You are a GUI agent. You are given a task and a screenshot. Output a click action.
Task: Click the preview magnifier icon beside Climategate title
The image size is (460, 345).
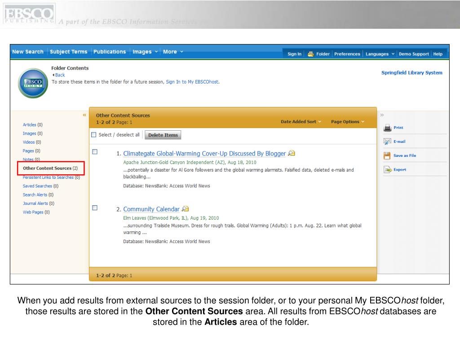tap(291, 153)
